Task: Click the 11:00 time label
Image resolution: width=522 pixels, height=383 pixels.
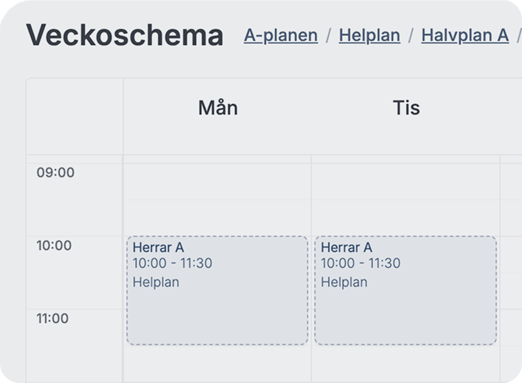Action: (53, 318)
